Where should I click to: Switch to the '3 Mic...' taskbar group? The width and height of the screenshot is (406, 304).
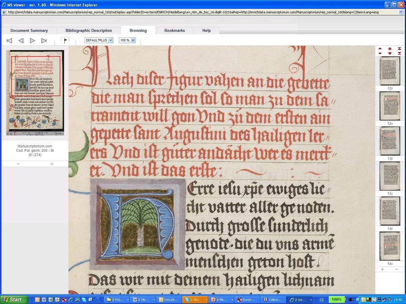tap(221, 300)
